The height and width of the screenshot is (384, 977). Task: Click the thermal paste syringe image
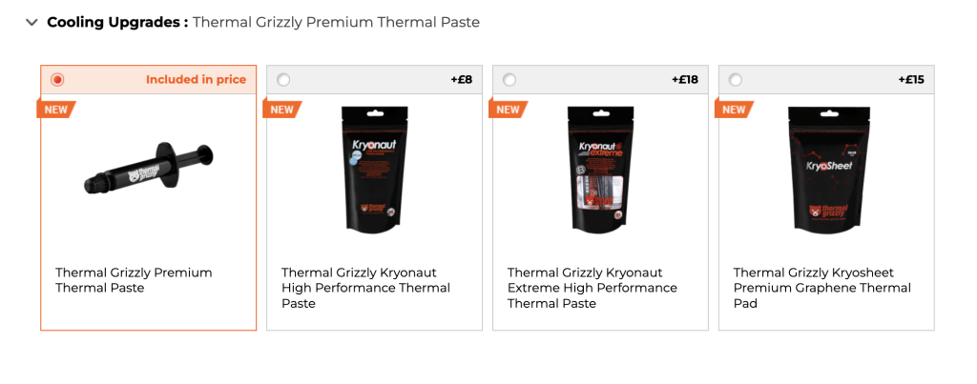(x=149, y=170)
